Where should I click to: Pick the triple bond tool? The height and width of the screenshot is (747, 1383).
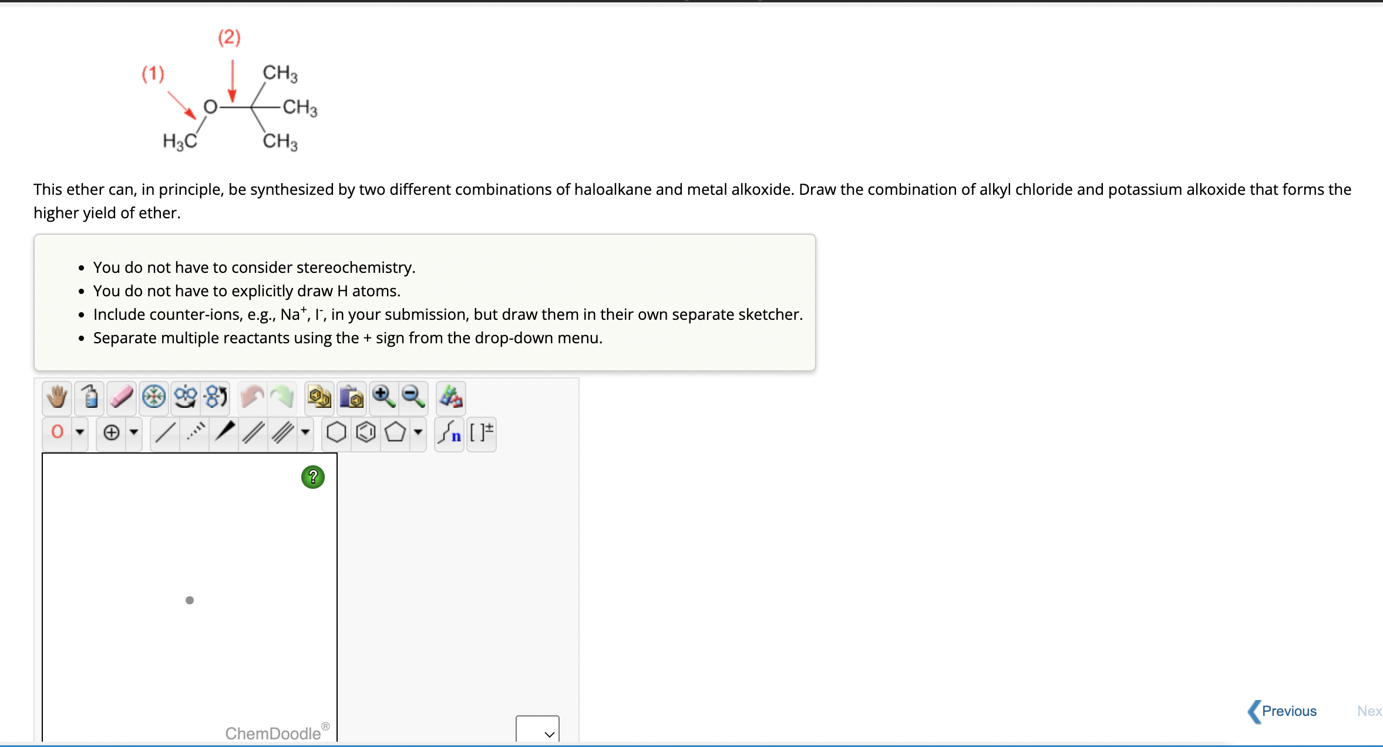[282, 433]
